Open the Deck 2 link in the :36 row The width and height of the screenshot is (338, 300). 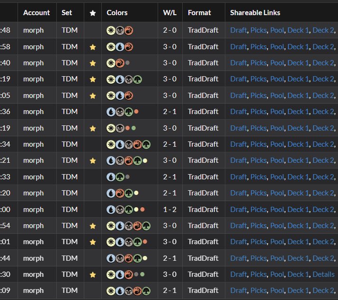[x=323, y=112]
